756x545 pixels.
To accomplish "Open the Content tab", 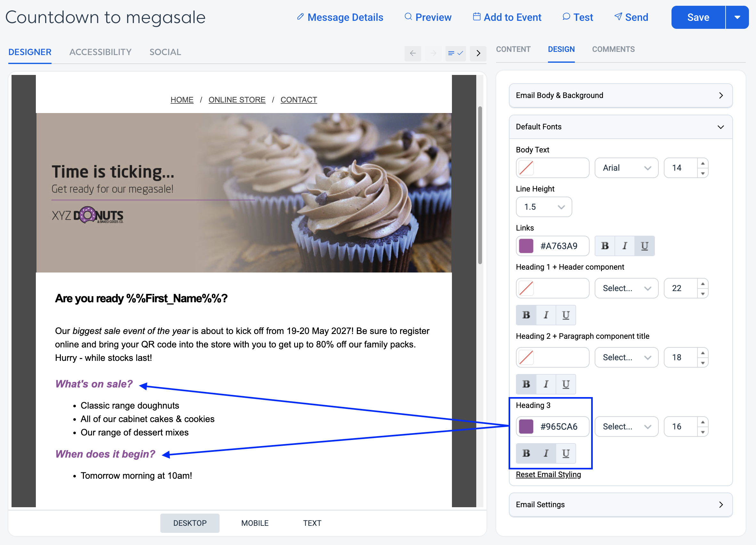I will pos(513,49).
